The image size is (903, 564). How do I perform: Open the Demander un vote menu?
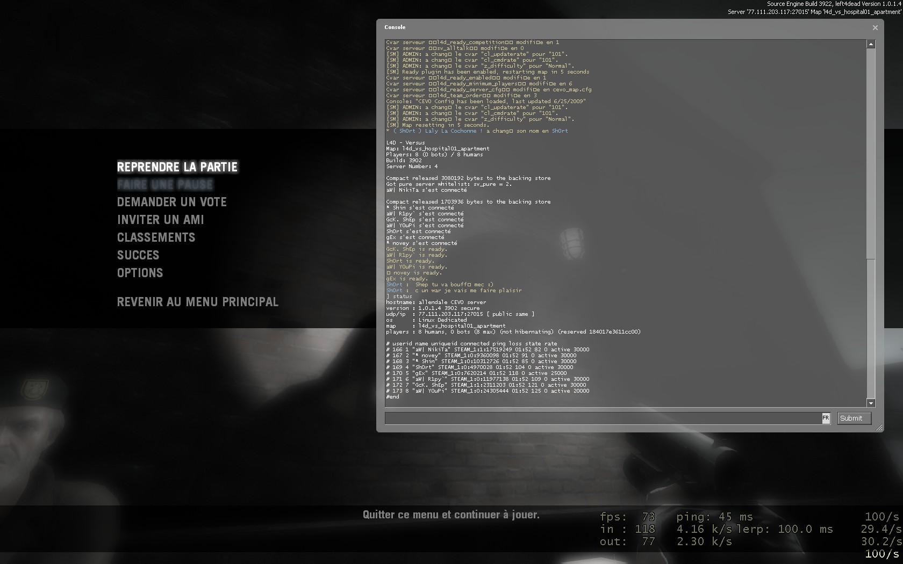(x=172, y=203)
